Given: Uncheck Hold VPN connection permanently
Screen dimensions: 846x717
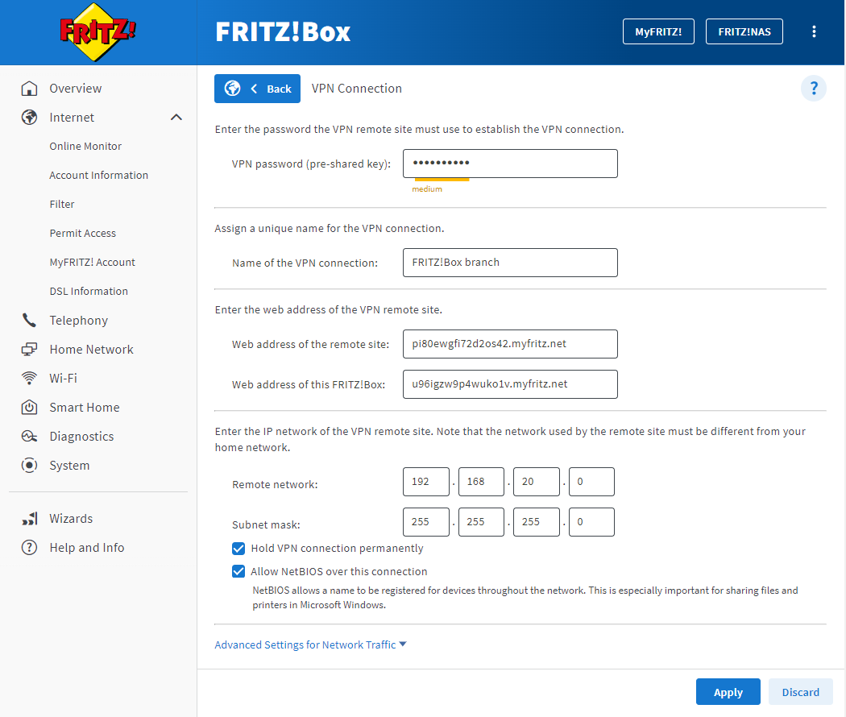Looking at the screenshot, I should pos(238,549).
